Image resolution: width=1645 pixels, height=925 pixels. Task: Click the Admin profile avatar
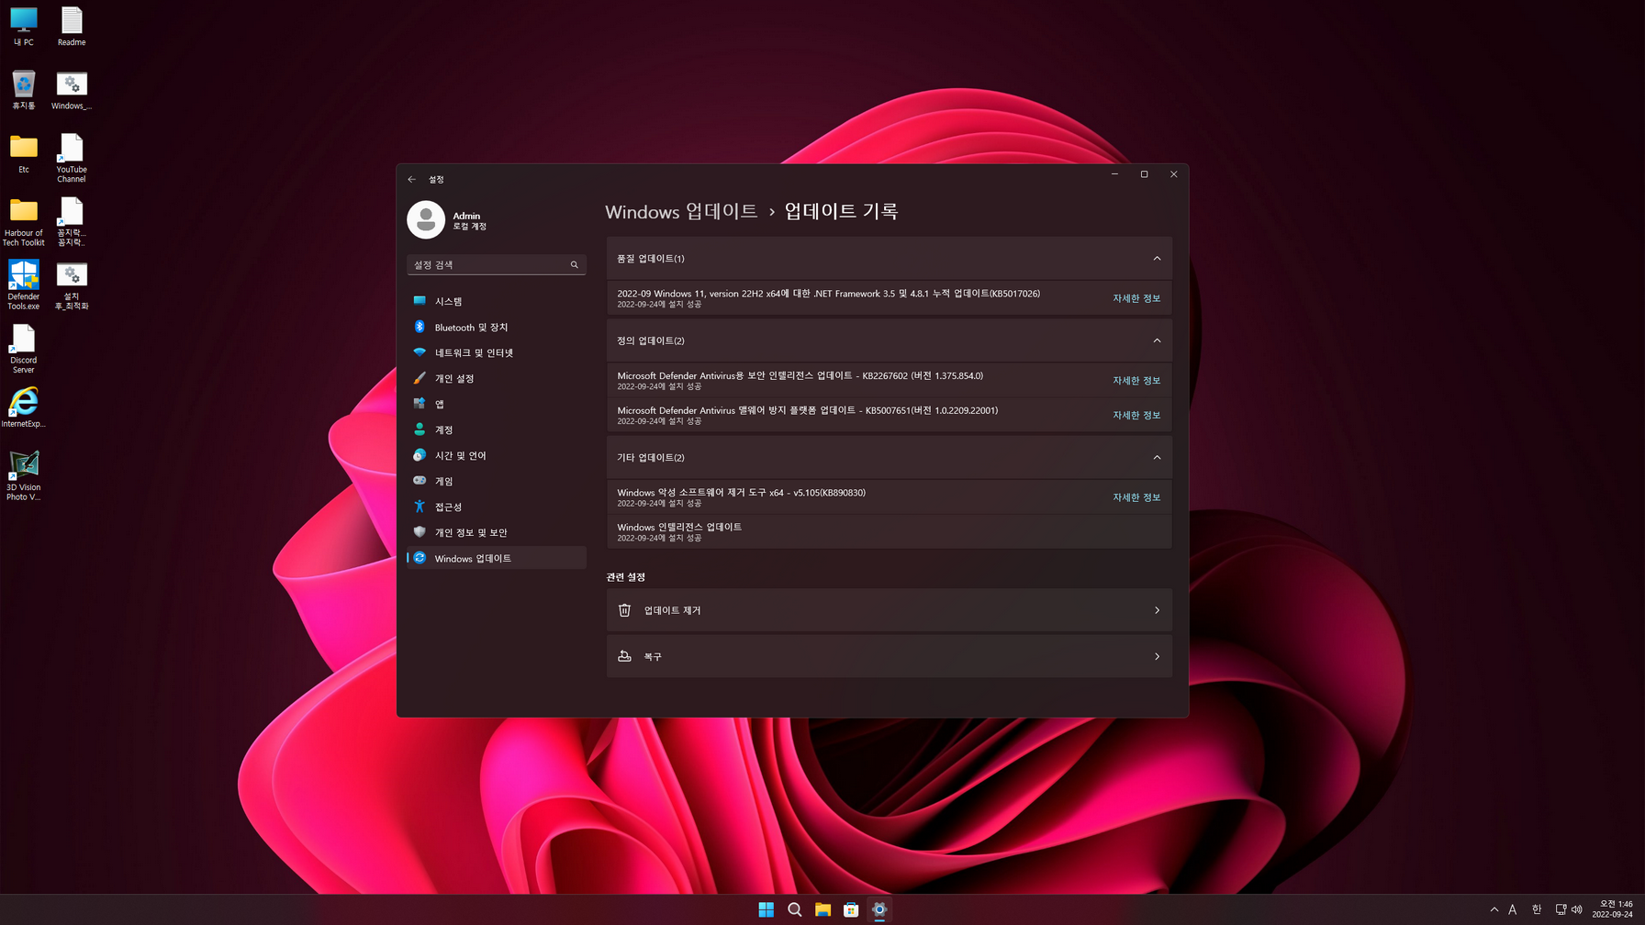[426, 220]
